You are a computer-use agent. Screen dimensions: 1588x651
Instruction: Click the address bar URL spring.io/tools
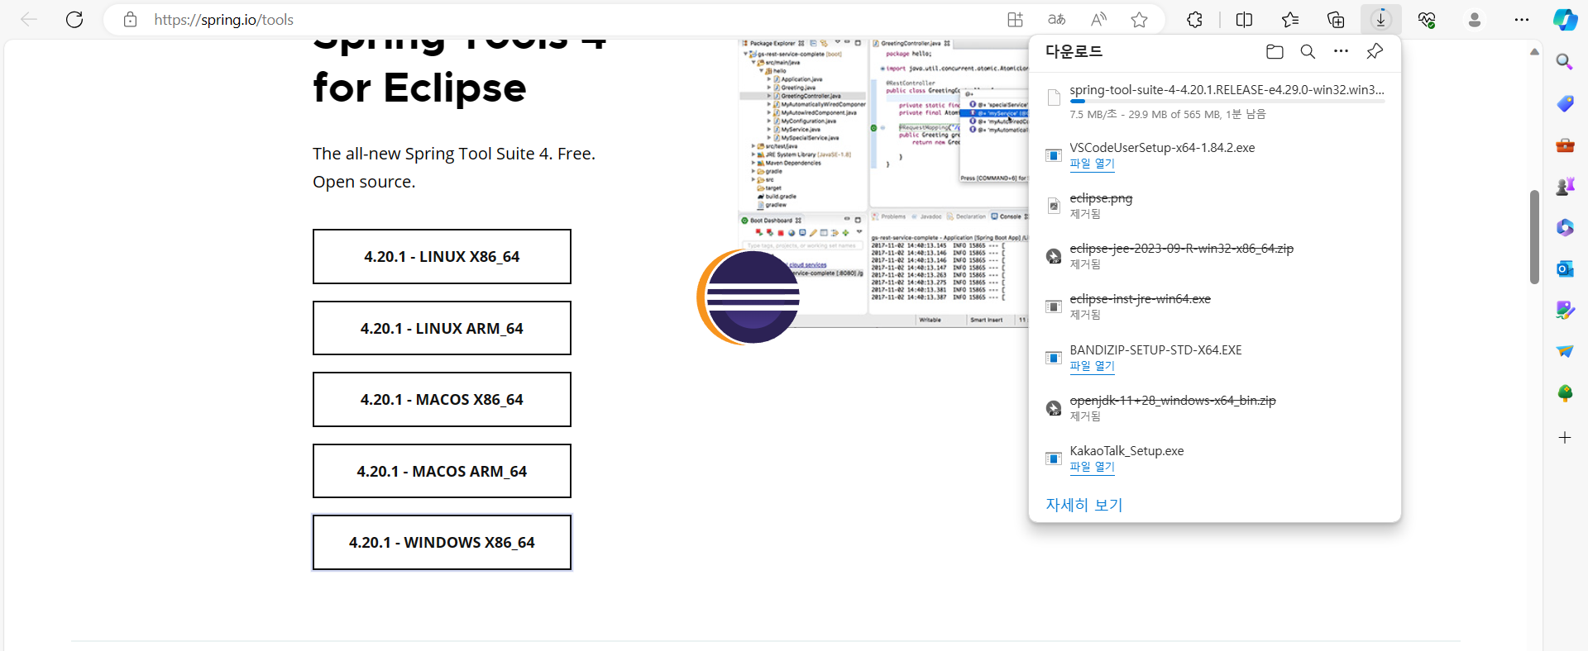(x=223, y=20)
